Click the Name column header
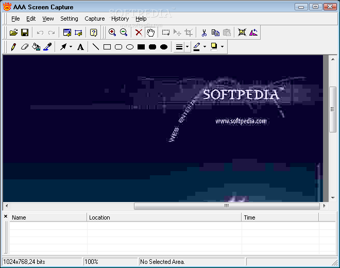 coord(48,217)
